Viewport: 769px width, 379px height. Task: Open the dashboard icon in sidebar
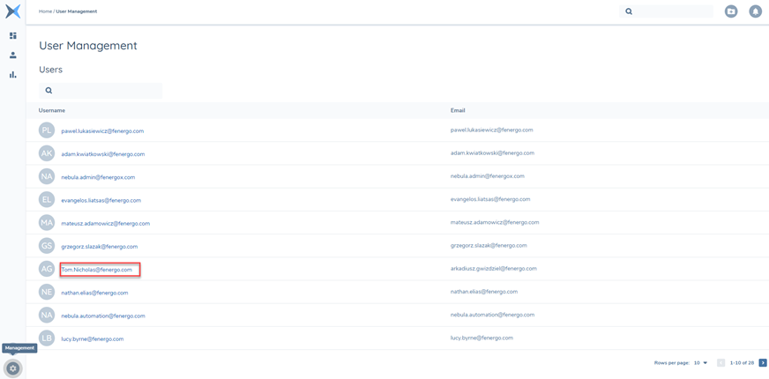[x=12, y=36]
